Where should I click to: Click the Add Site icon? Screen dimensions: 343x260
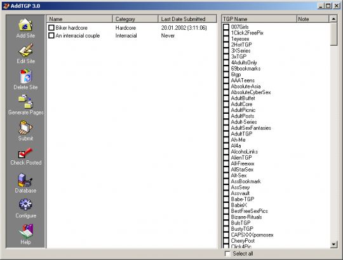(x=25, y=25)
